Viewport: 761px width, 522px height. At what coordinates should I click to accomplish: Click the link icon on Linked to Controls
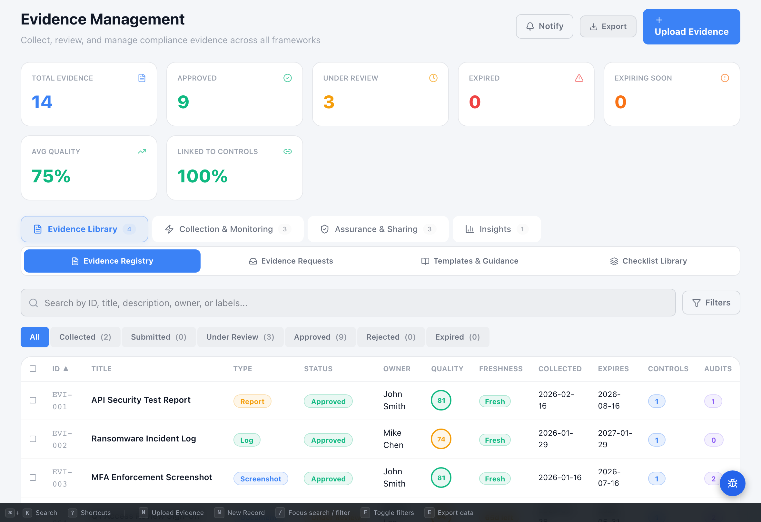(288, 151)
